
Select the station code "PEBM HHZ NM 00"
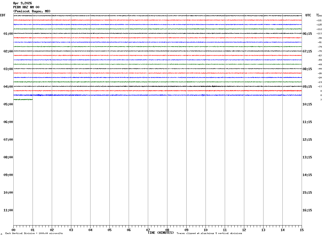click(x=26, y=7)
